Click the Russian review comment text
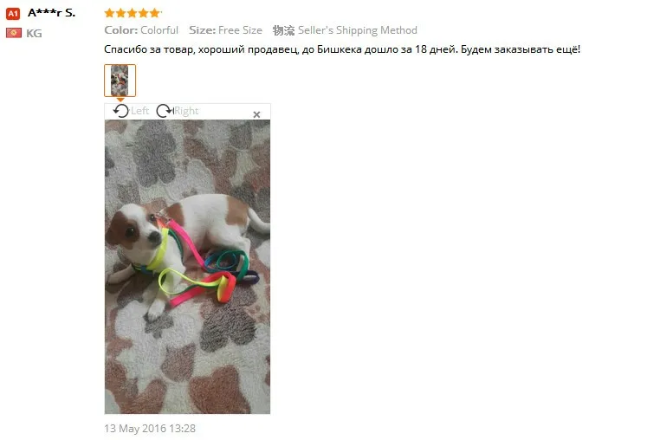 tap(342, 49)
